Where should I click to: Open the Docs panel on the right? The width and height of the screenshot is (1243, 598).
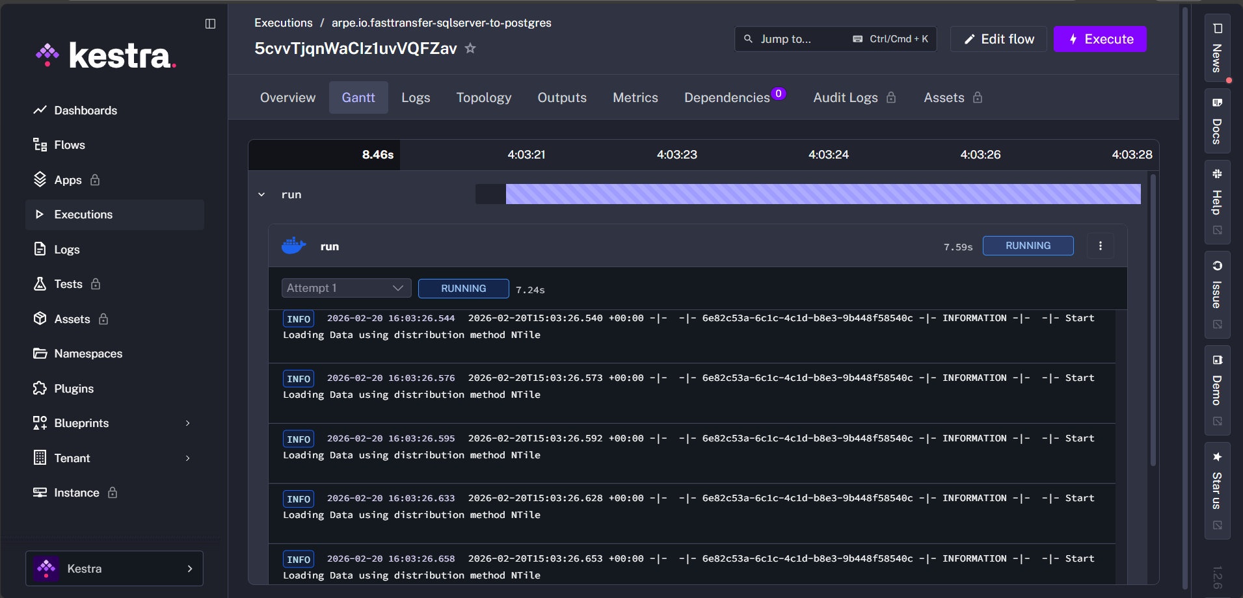click(1216, 120)
